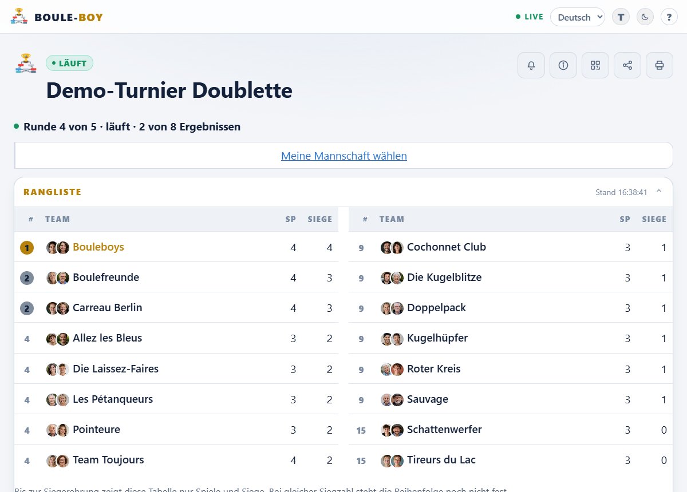
Task: Click the rank 2 badge beside Boulefreunde
Action: [27, 277]
